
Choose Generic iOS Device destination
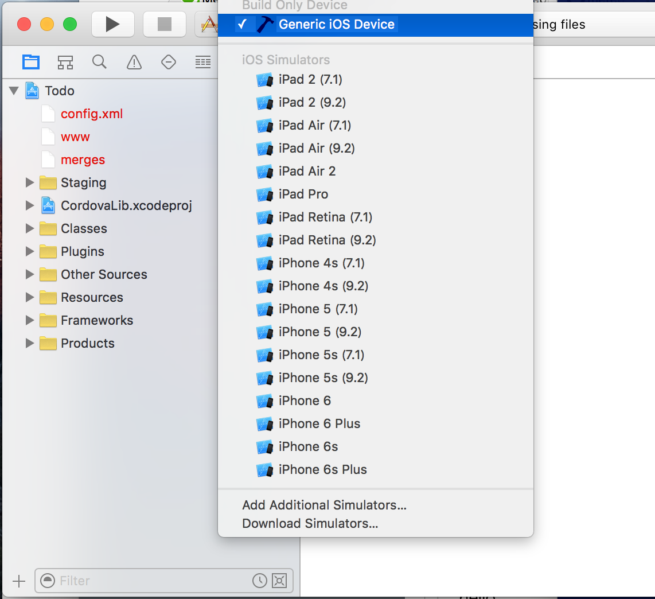coord(376,25)
